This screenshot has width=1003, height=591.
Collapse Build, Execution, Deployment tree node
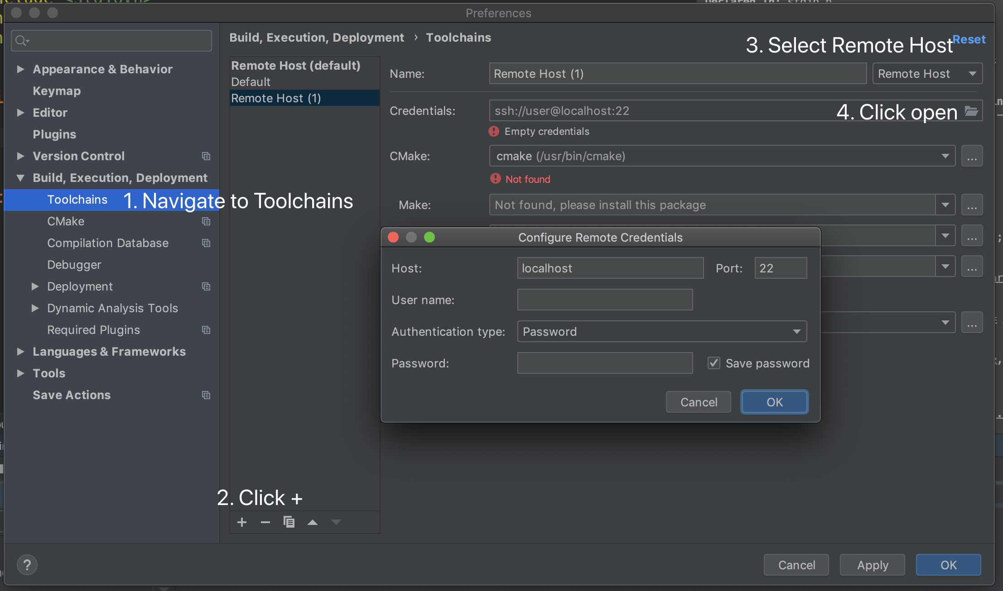click(x=20, y=178)
